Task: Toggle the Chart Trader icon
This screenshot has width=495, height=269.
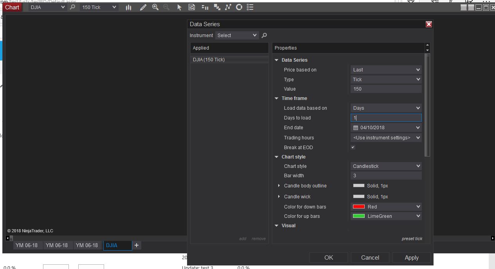Action: [x=205, y=7]
